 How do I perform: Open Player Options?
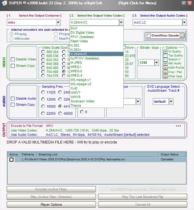pyautogui.click(x=51, y=204)
